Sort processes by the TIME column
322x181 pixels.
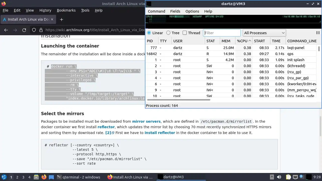(x=278, y=41)
